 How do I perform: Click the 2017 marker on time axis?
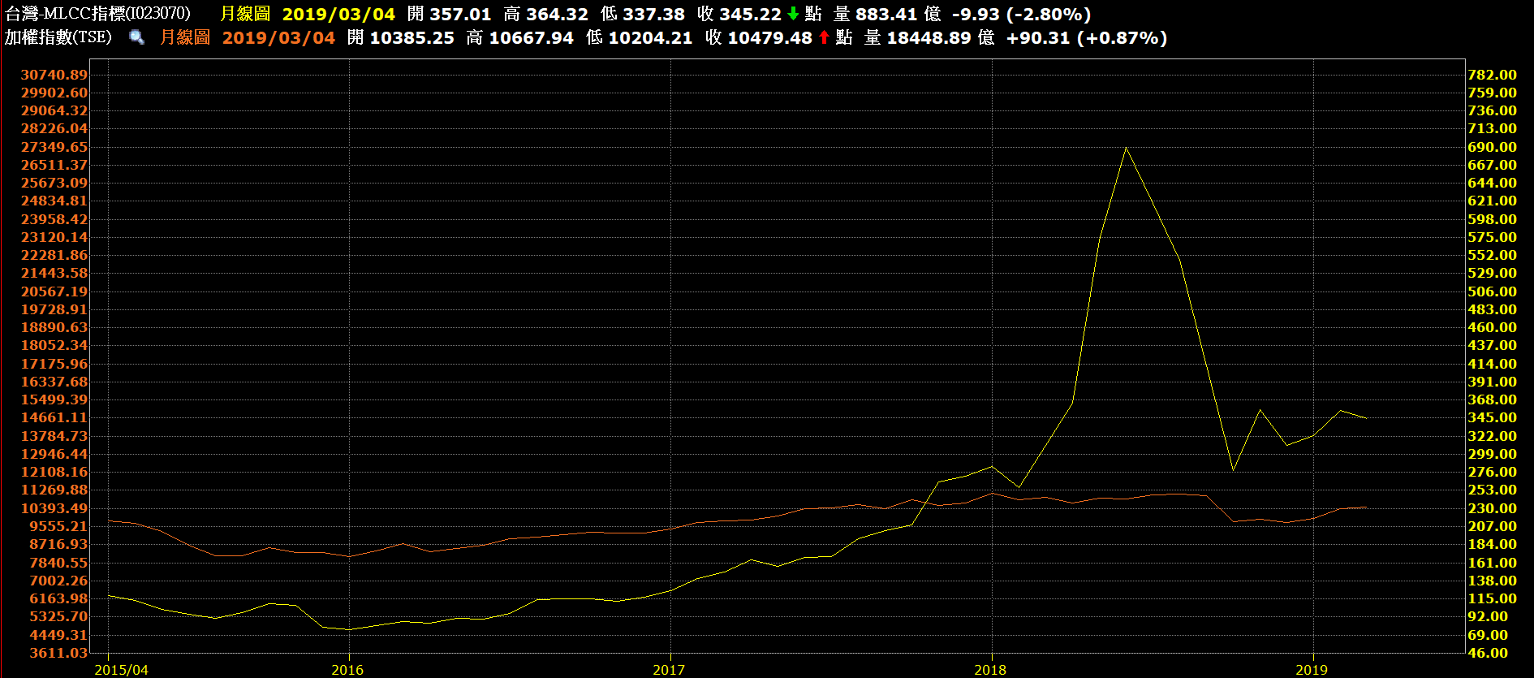pyautogui.click(x=669, y=670)
